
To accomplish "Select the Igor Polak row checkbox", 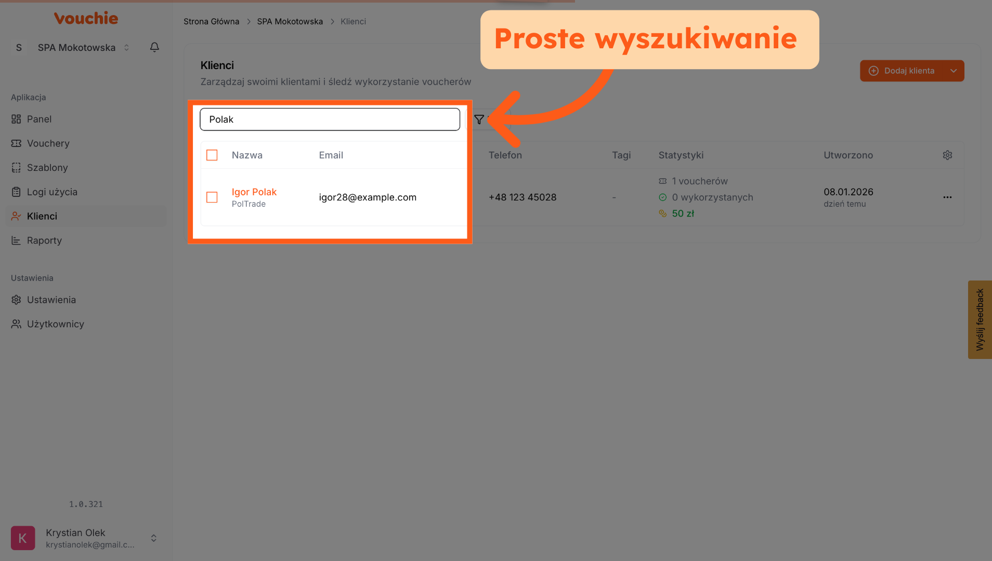I will pyautogui.click(x=212, y=197).
